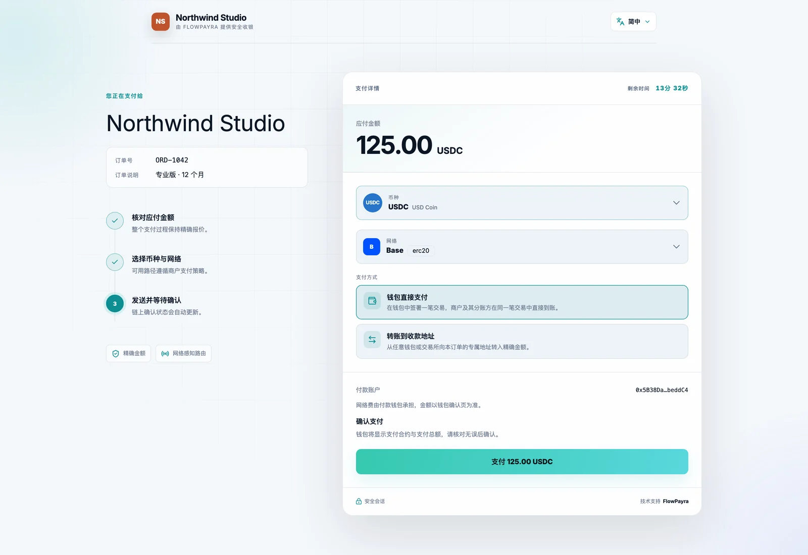
Task: Click the Northwind Studio large merchant title
Action: [196, 124]
